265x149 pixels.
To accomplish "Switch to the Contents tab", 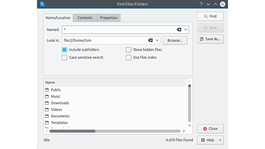I will (85, 18).
